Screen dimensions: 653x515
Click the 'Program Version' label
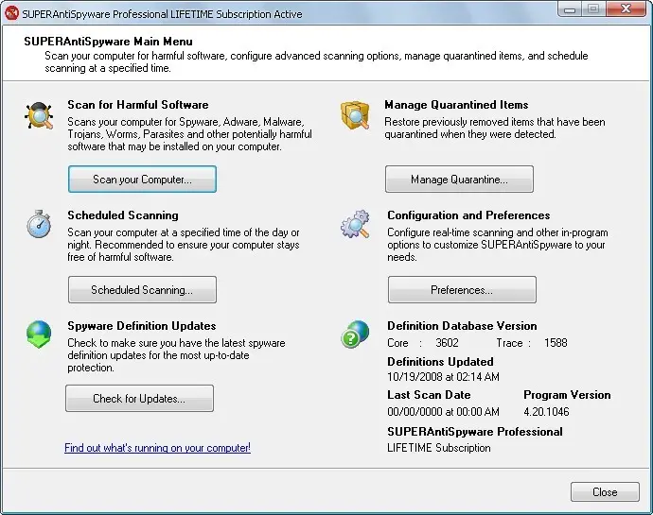coord(567,395)
